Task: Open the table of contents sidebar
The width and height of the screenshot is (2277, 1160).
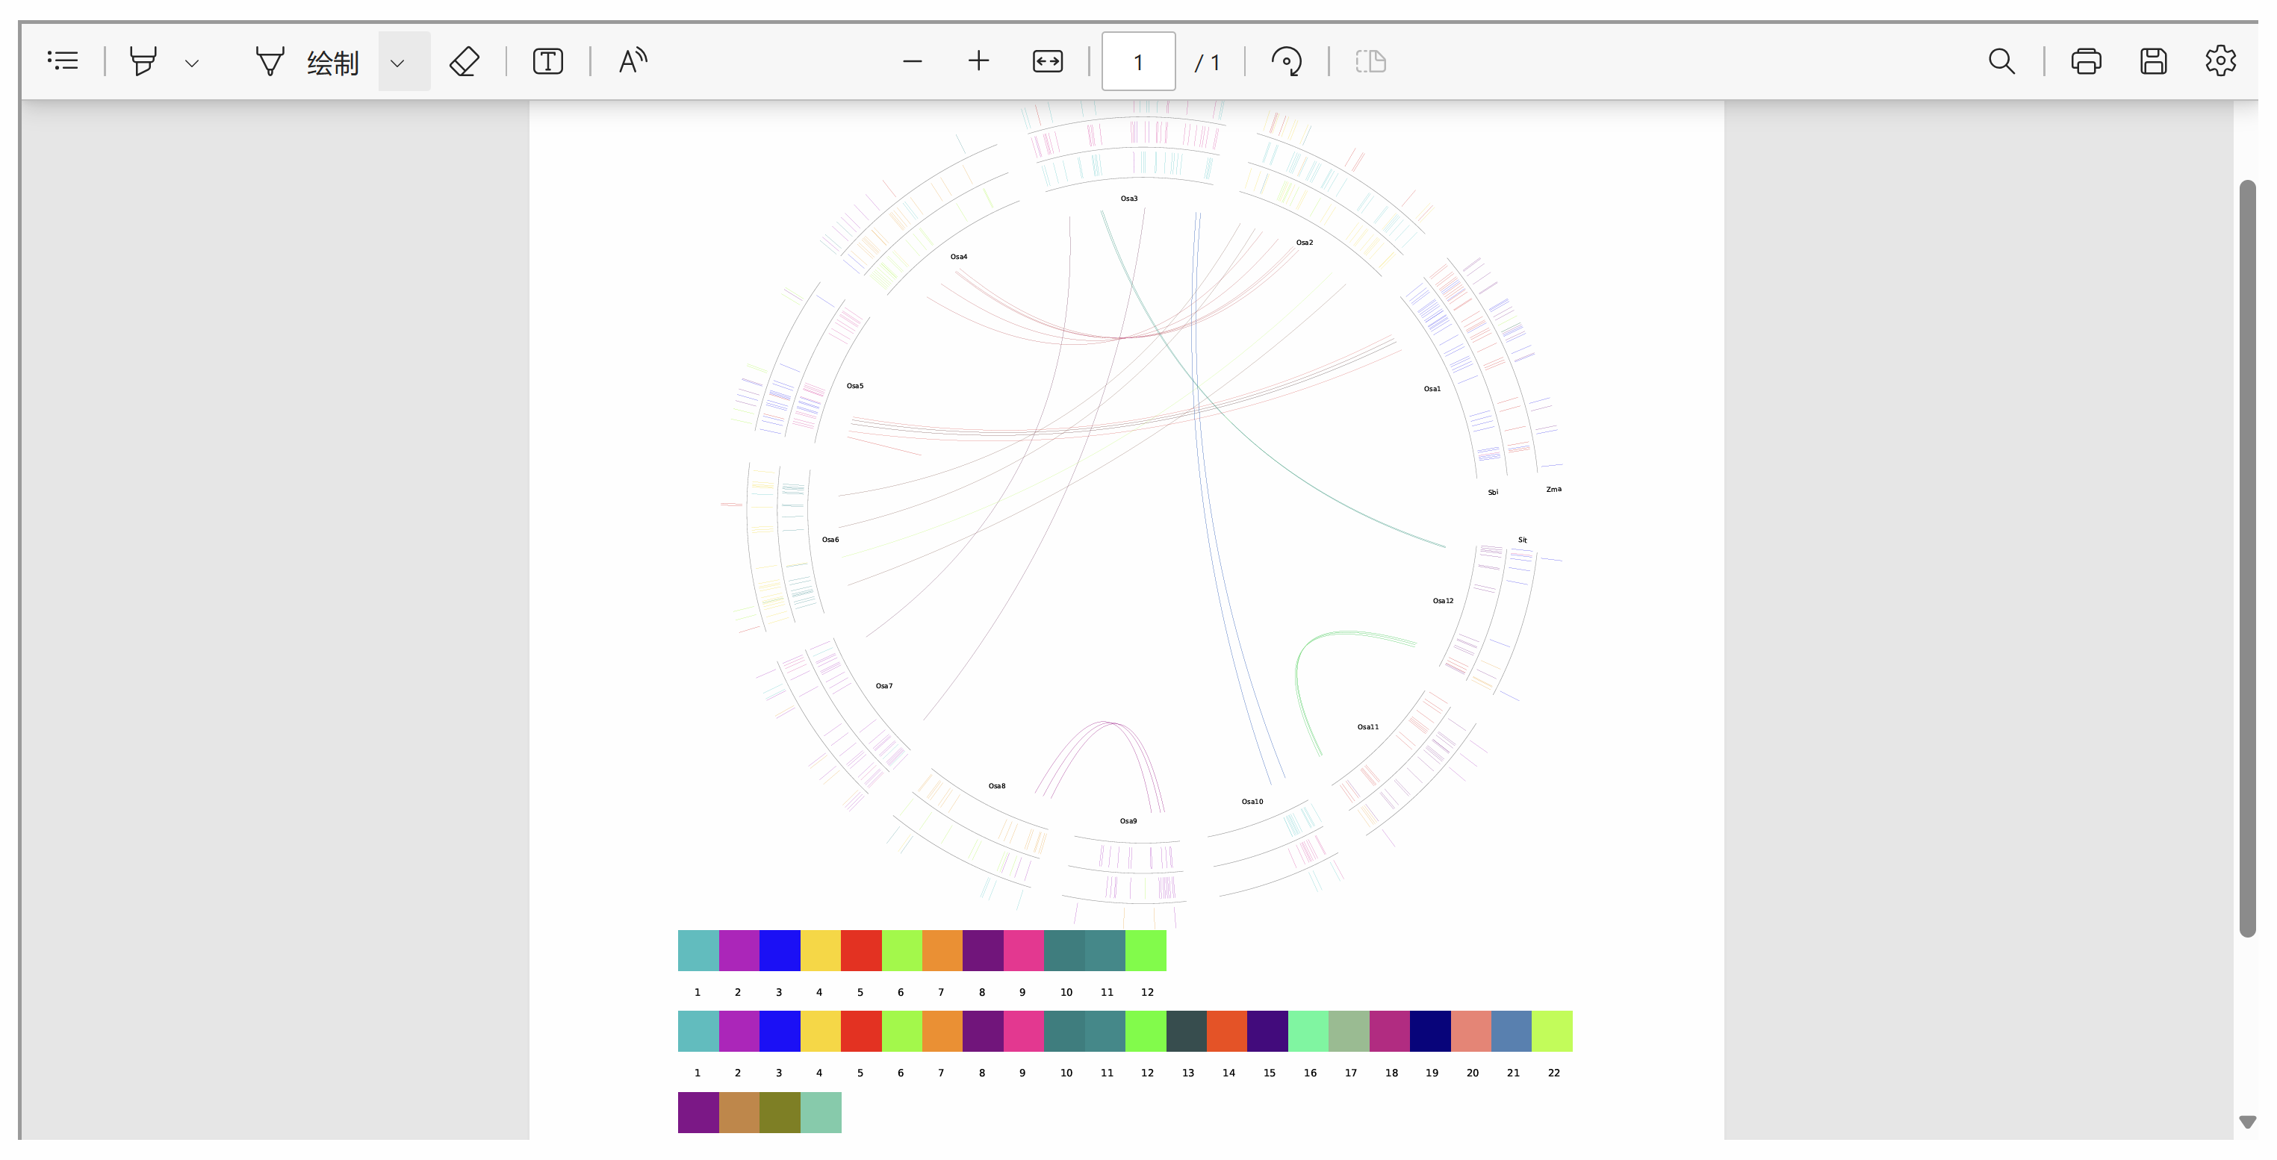Action: pyautogui.click(x=63, y=61)
